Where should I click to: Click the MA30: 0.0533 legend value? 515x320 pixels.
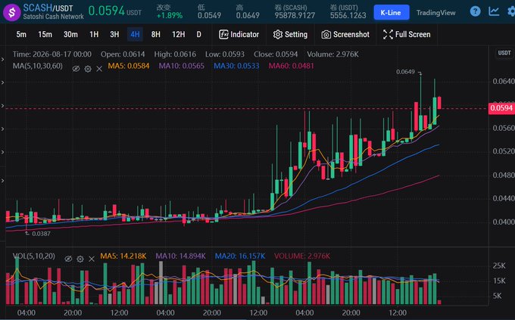(x=236, y=66)
